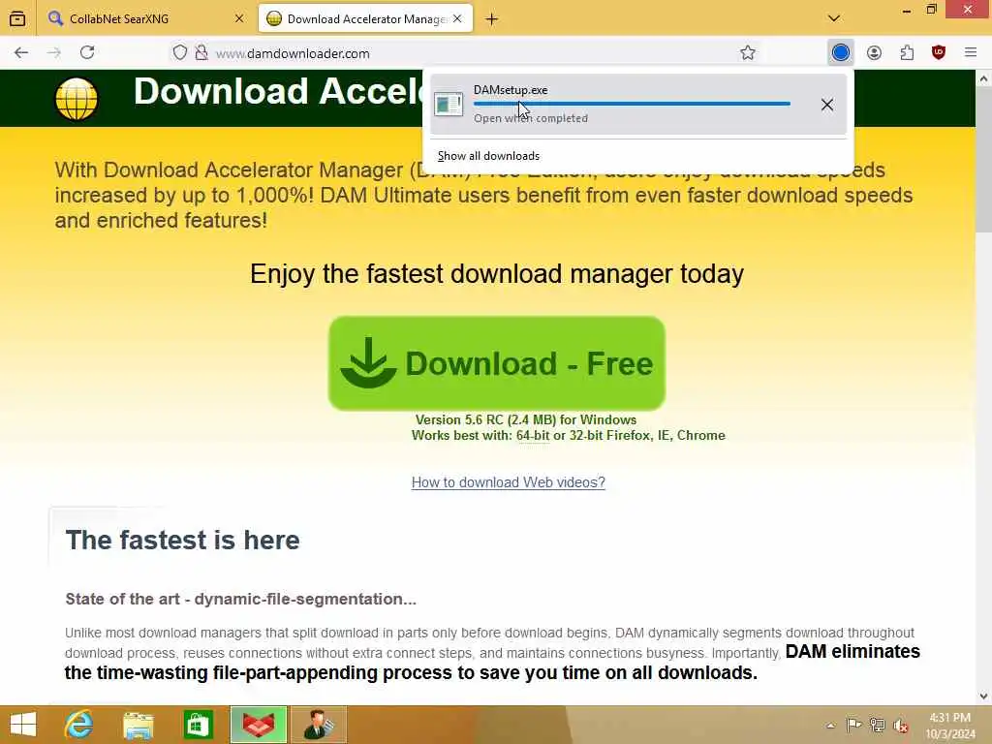Open network tray icon

[877, 725]
